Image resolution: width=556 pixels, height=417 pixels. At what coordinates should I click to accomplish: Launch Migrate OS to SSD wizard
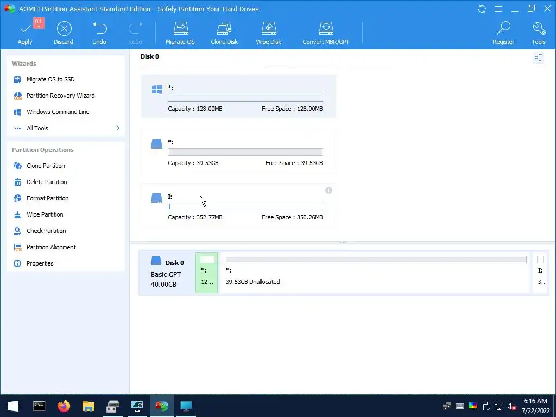click(50, 79)
